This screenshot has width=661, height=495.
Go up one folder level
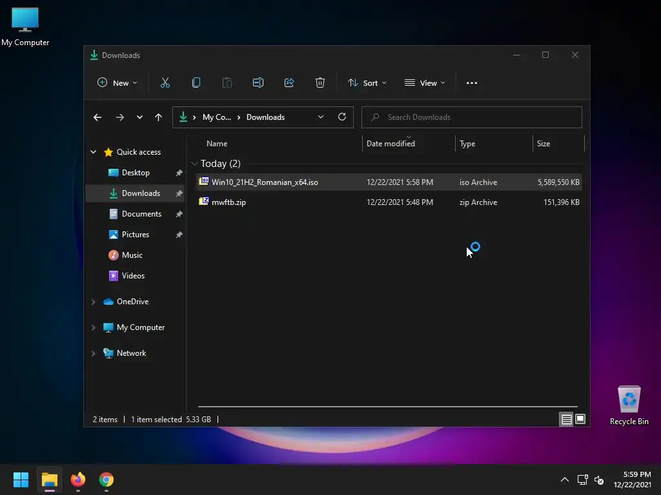[159, 117]
